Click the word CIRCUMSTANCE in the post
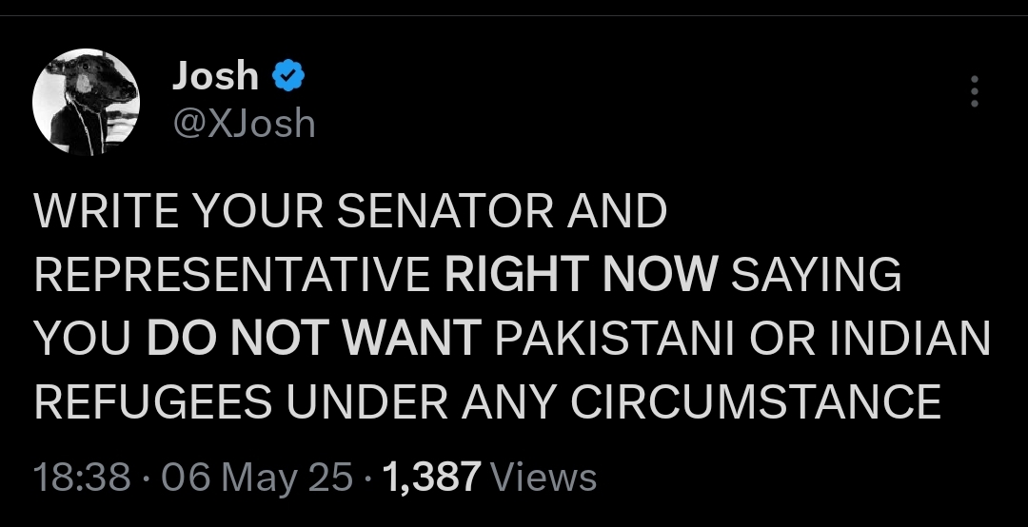Image resolution: width=1028 pixels, height=527 pixels. coord(756,401)
